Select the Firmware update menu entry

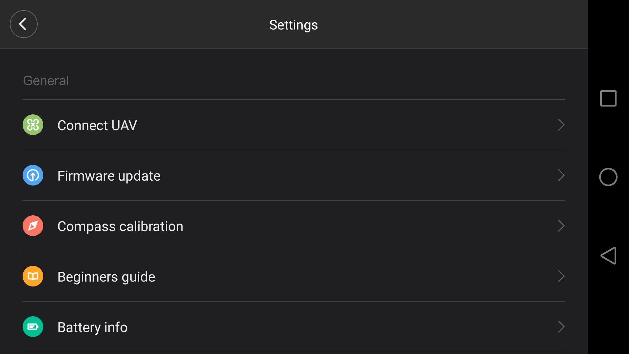click(109, 176)
